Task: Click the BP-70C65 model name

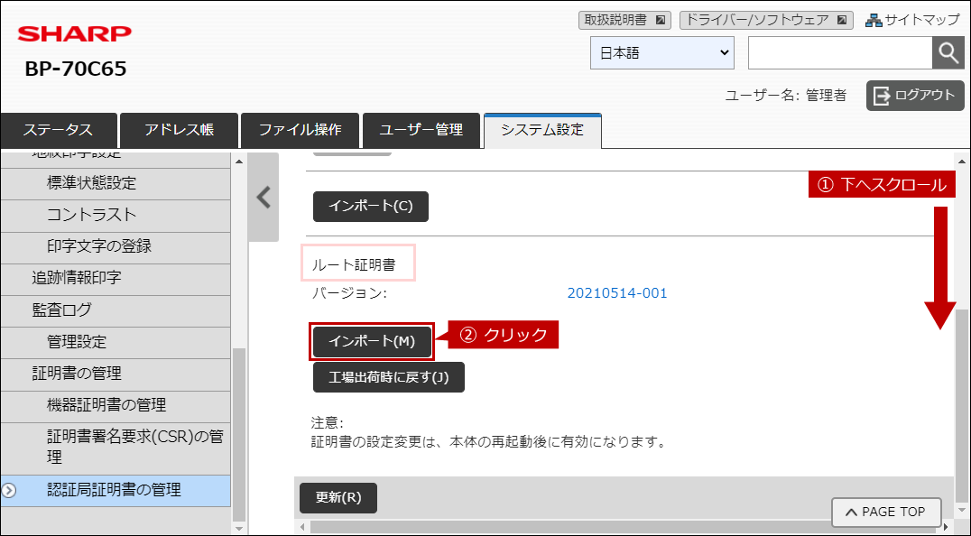Action: (76, 69)
